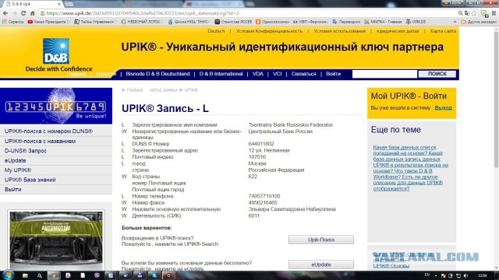The width and height of the screenshot is (499, 280).
Task: Open the Bisnode D & B Deutschland menu
Action: (157, 74)
